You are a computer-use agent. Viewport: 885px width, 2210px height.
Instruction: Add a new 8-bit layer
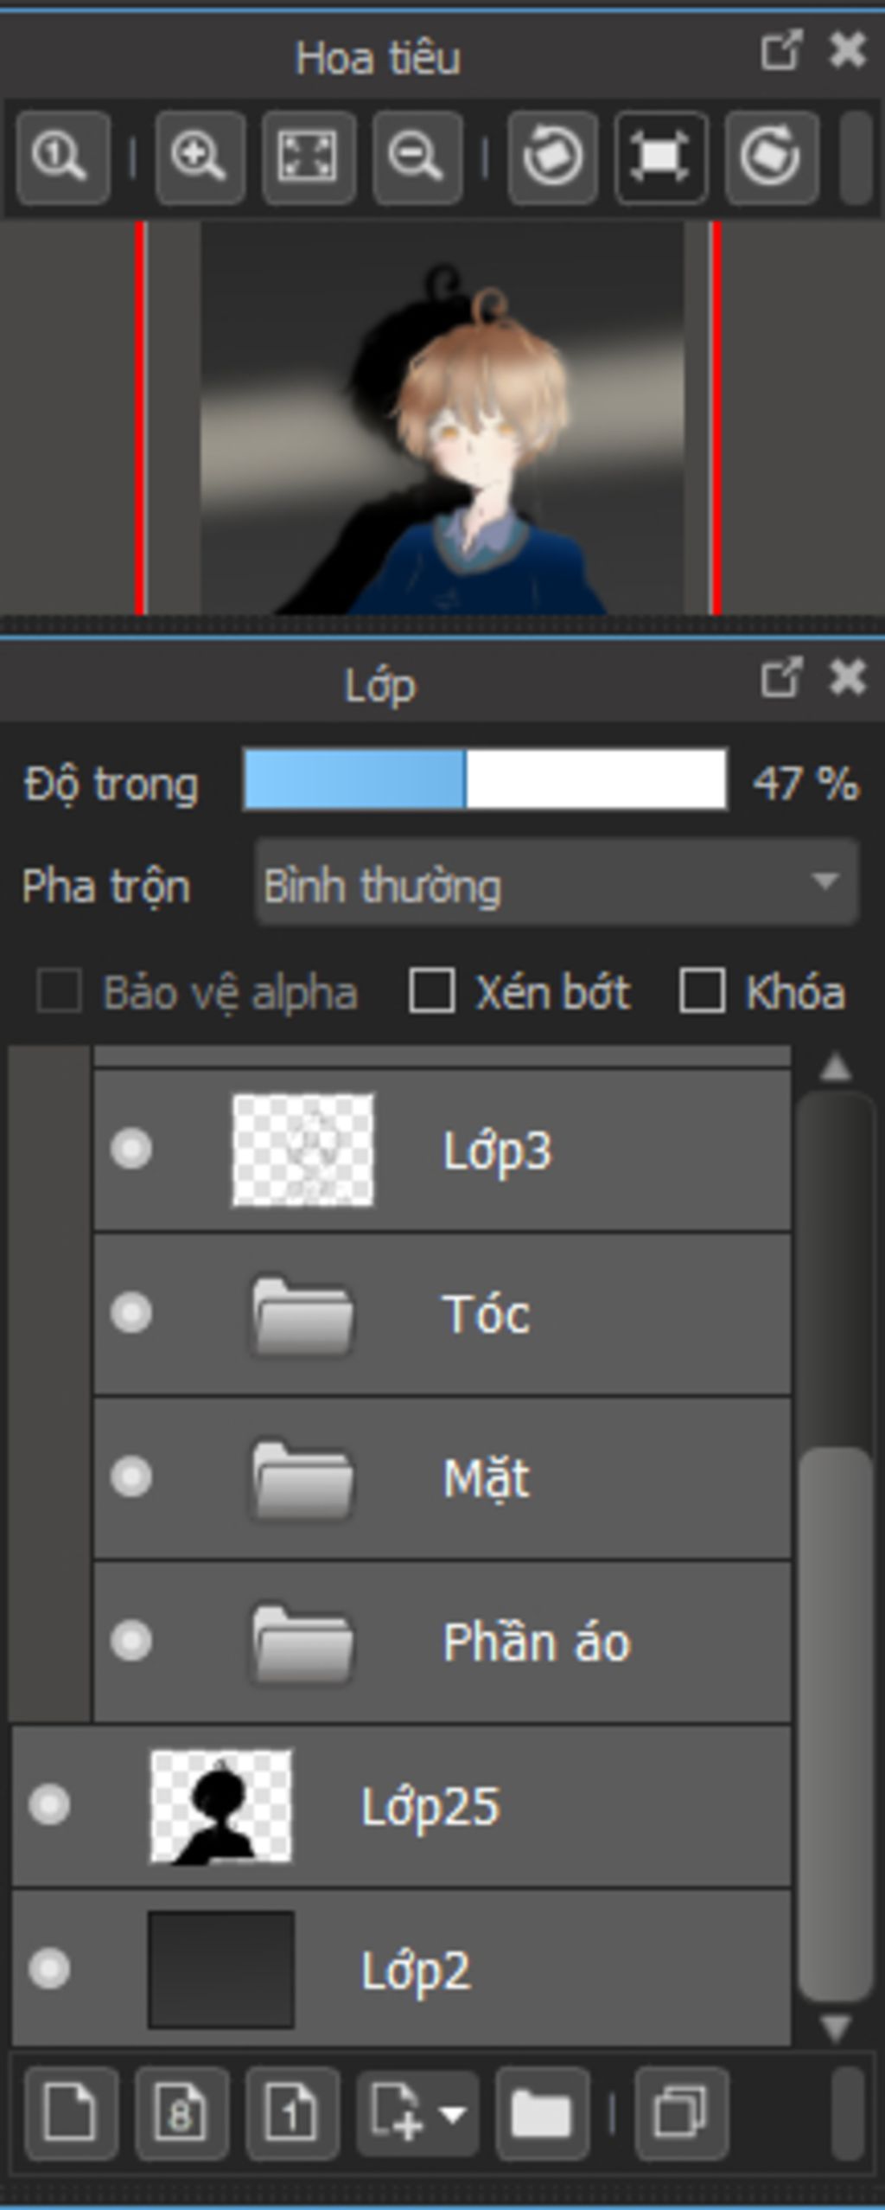click(x=181, y=2114)
